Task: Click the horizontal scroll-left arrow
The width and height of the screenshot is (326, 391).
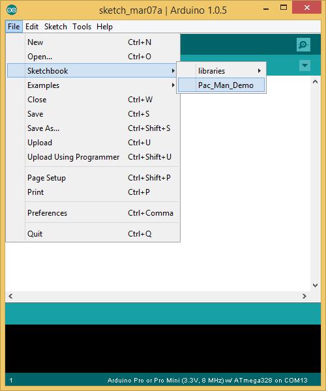Action: pos(10,296)
